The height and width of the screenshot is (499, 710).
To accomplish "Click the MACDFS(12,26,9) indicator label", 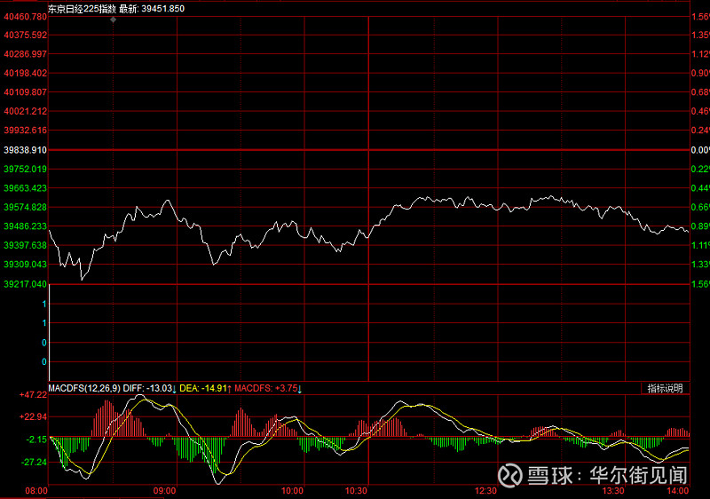I will coord(84,388).
